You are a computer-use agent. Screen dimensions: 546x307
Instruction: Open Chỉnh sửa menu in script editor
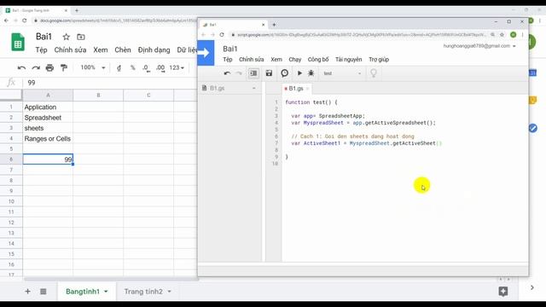(251, 60)
